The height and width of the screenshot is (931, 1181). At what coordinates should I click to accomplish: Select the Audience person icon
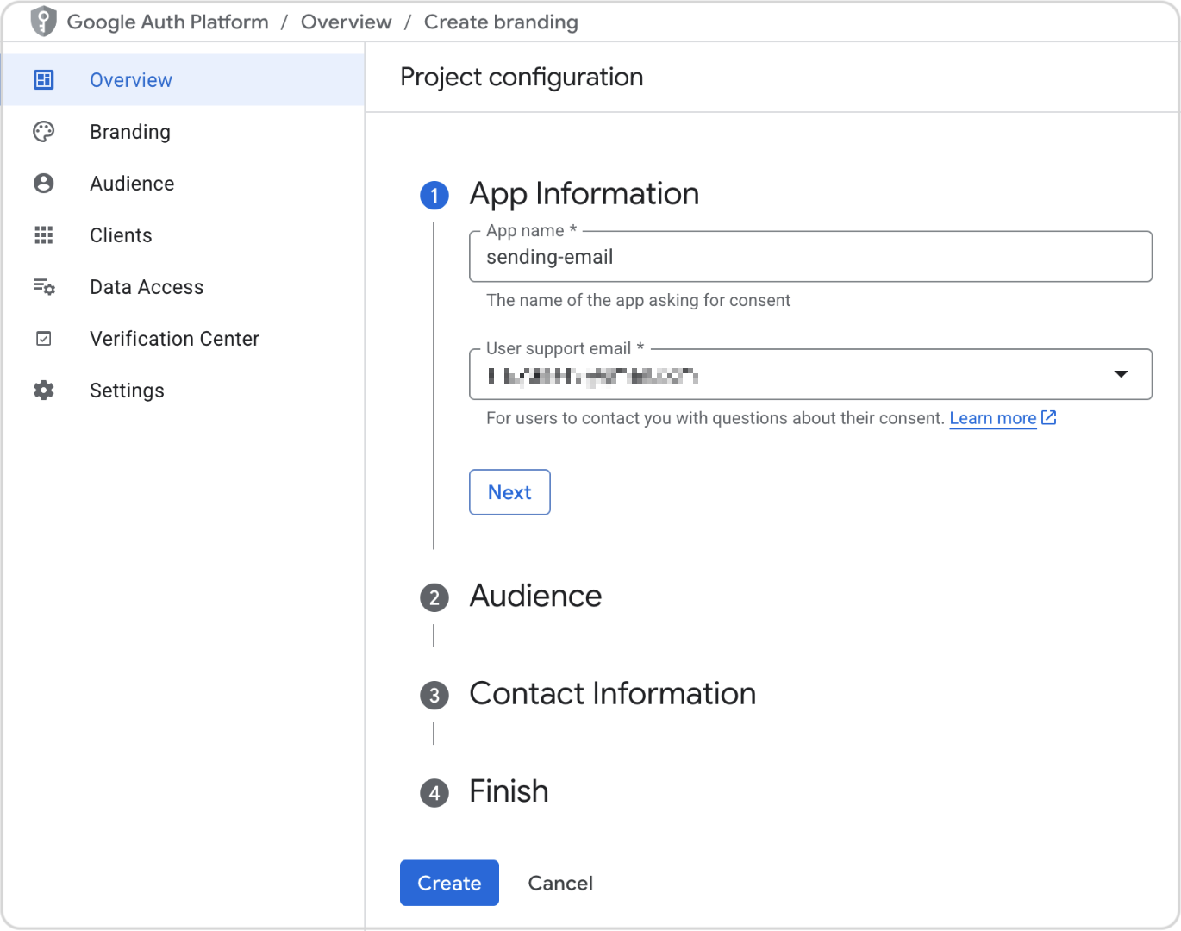click(43, 183)
